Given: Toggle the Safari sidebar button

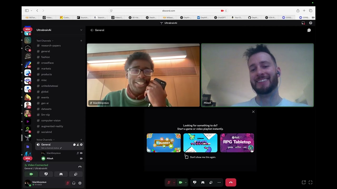Looking at the screenshot, I should click(x=27, y=10).
